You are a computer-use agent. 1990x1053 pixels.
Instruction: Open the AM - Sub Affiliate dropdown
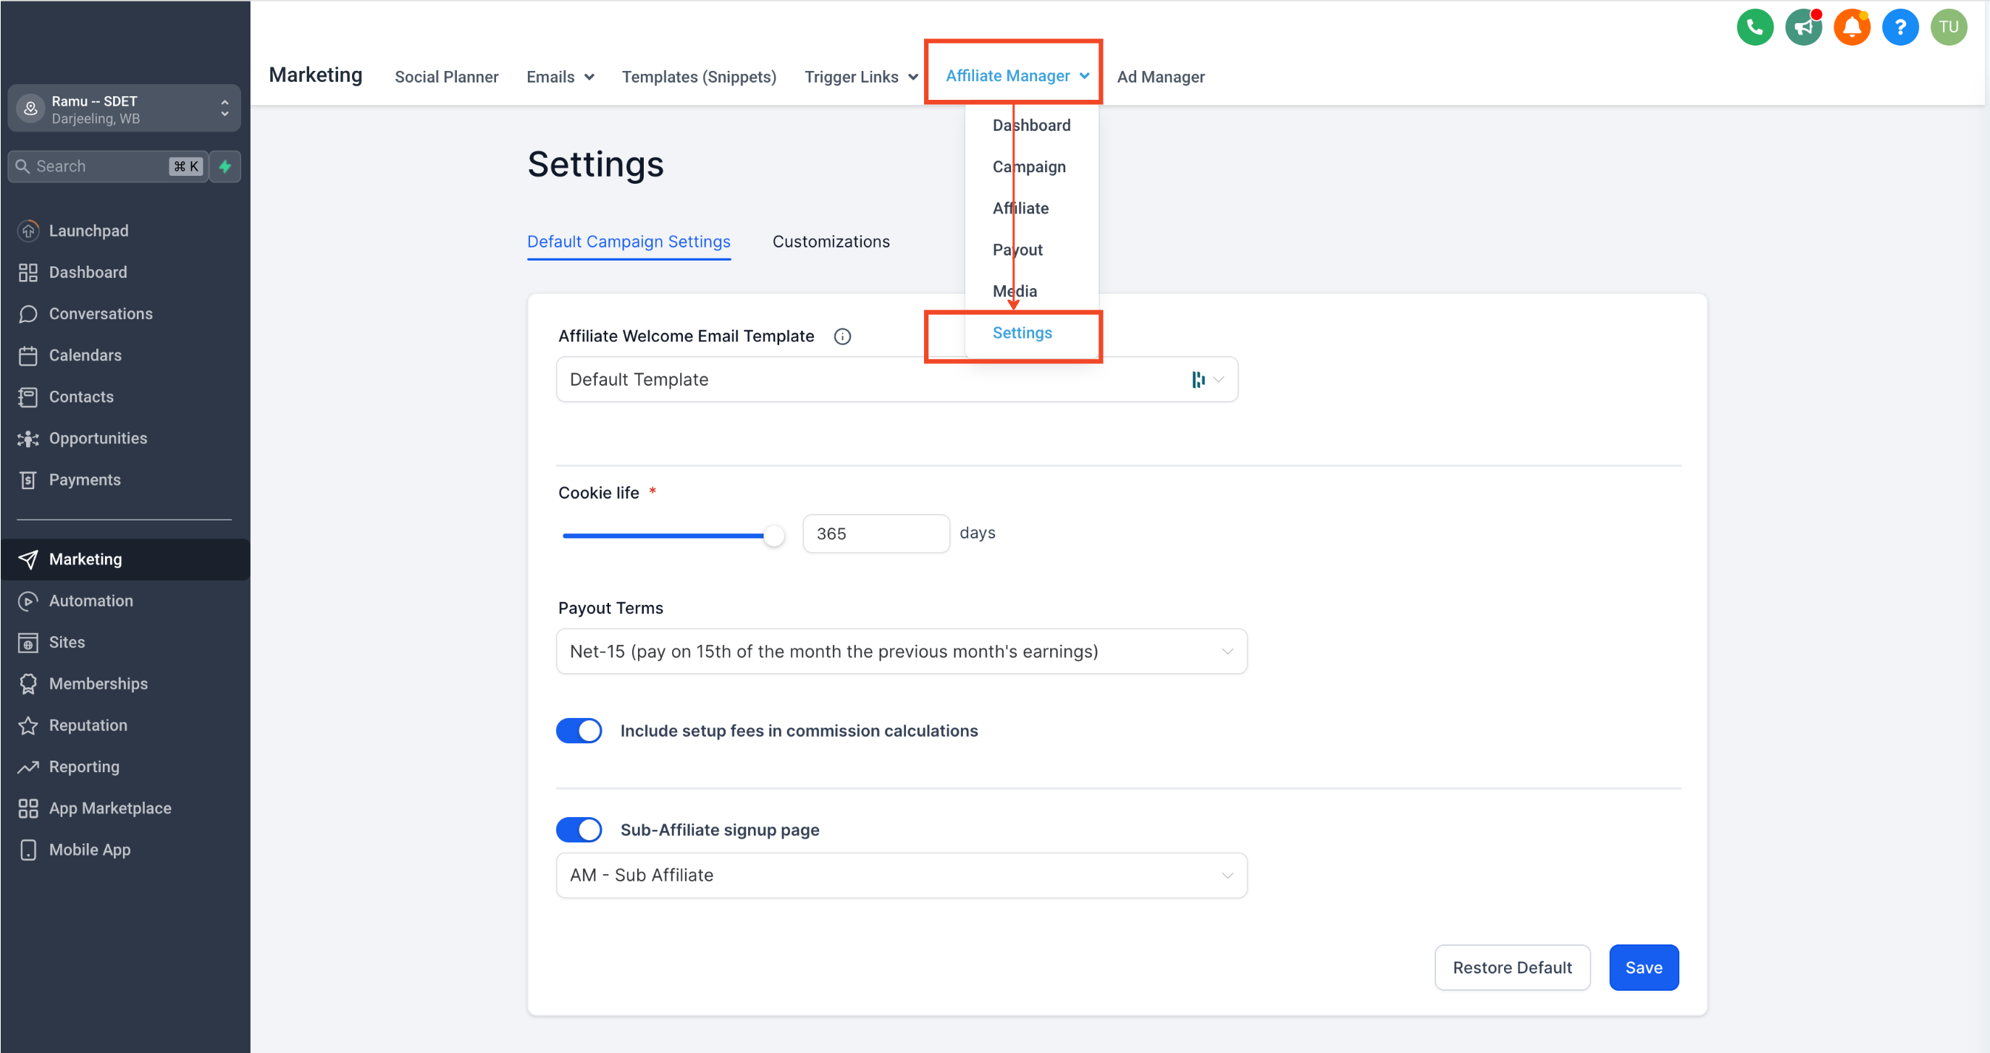pos(901,875)
